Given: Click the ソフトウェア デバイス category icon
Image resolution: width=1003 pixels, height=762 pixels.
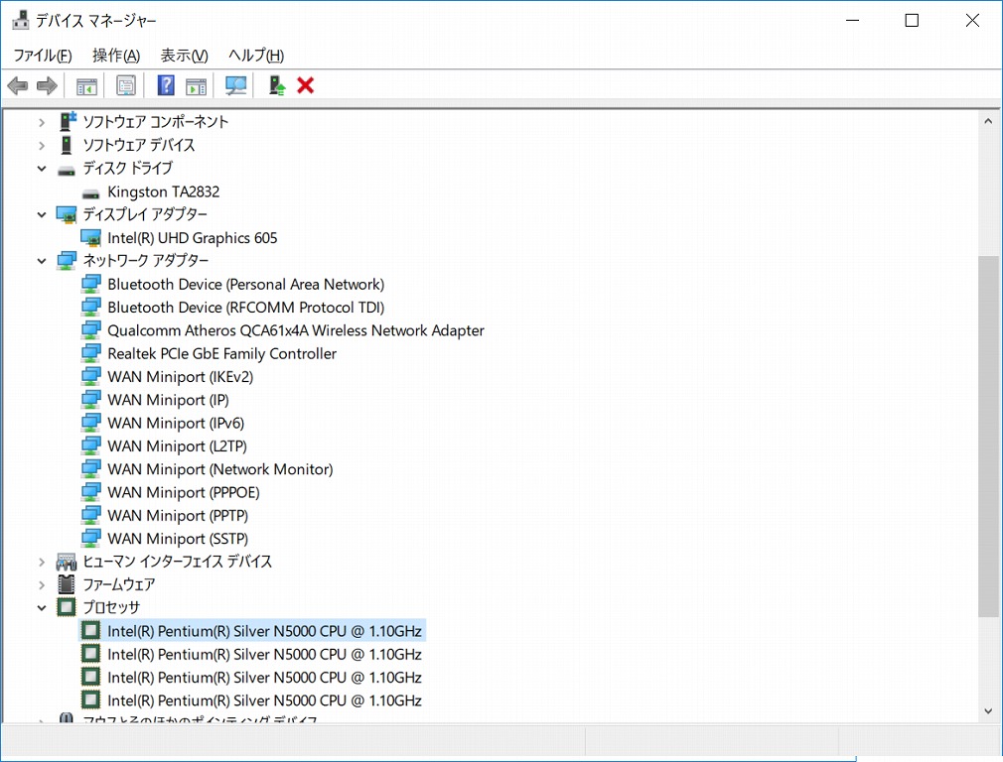Looking at the screenshot, I should click(66, 145).
